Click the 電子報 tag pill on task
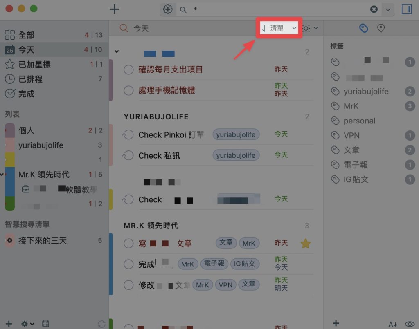The height and width of the screenshot is (329, 419). [214, 264]
